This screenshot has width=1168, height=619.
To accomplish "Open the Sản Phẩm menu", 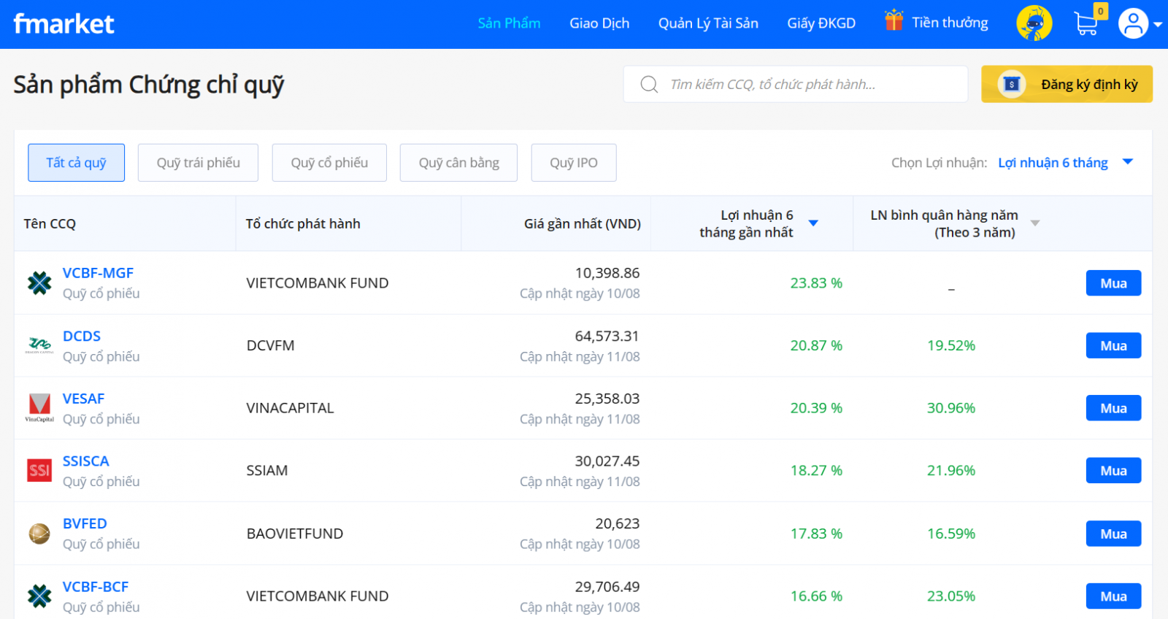I will click(509, 23).
